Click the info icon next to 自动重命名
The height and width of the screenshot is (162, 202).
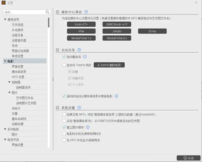(x=85, y=57)
